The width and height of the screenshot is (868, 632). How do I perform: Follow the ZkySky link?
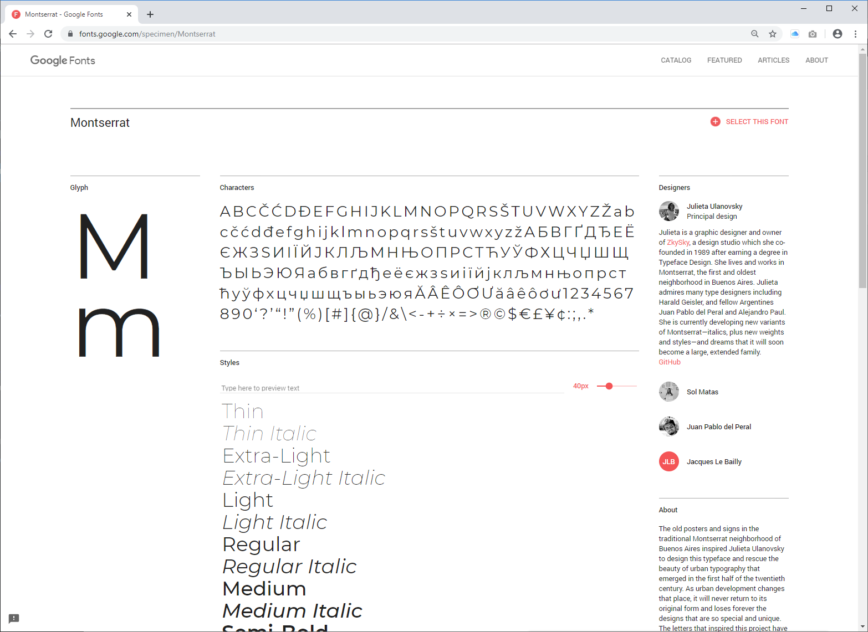[x=678, y=243]
